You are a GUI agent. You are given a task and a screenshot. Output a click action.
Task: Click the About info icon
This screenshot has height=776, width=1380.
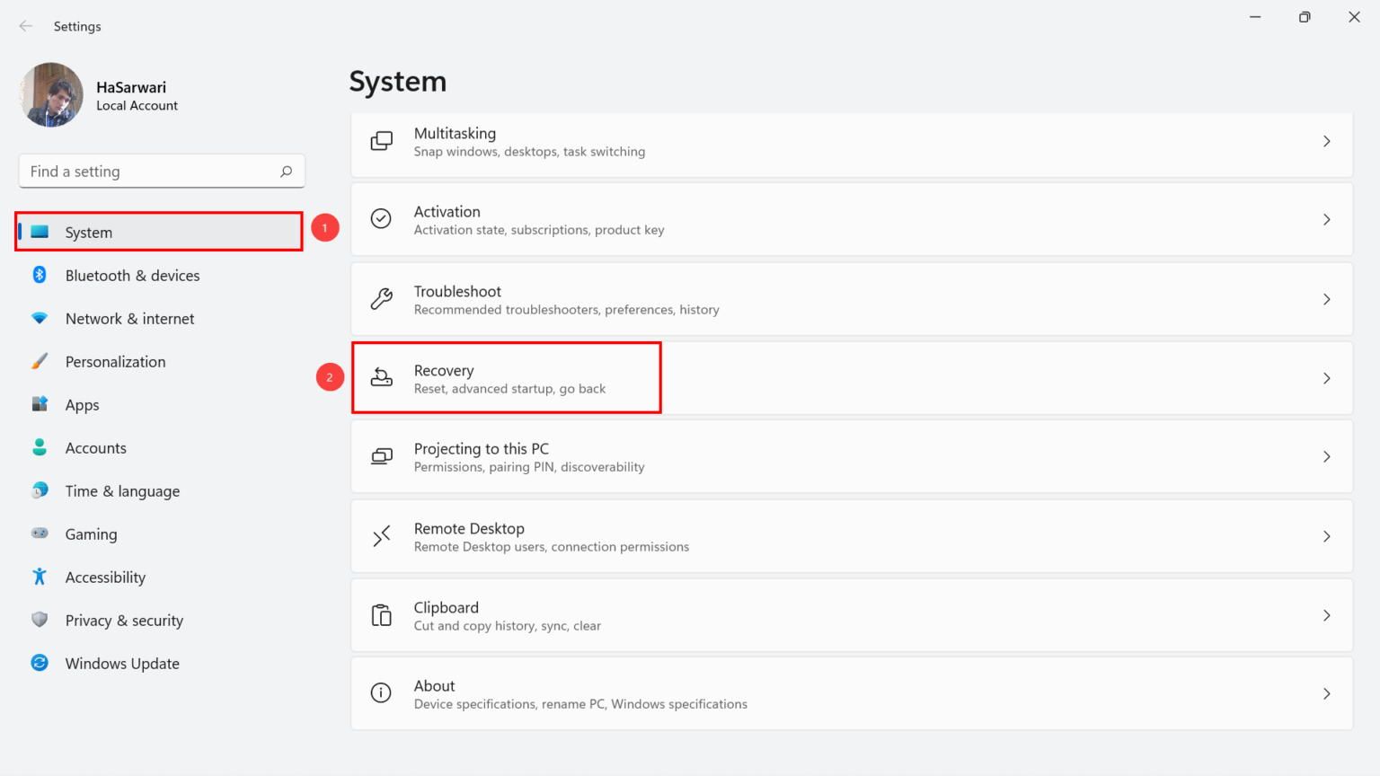pos(381,693)
